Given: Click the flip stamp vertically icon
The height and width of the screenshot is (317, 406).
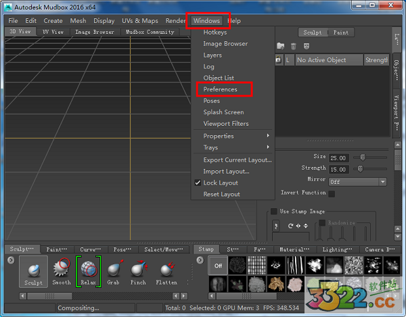Looking at the screenshot, I should (x=306, y=226).
